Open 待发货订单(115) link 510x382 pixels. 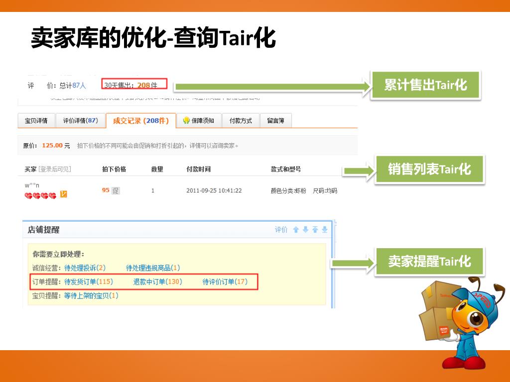pos(89,282)
